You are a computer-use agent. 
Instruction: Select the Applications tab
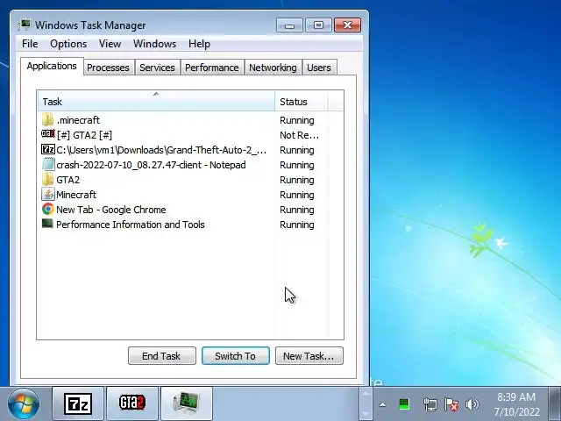pos(52,67)
